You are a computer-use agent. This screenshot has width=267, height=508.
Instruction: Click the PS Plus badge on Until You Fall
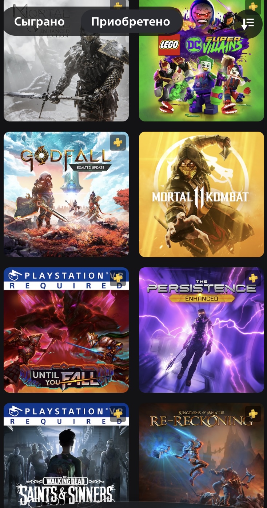point(118,278)
